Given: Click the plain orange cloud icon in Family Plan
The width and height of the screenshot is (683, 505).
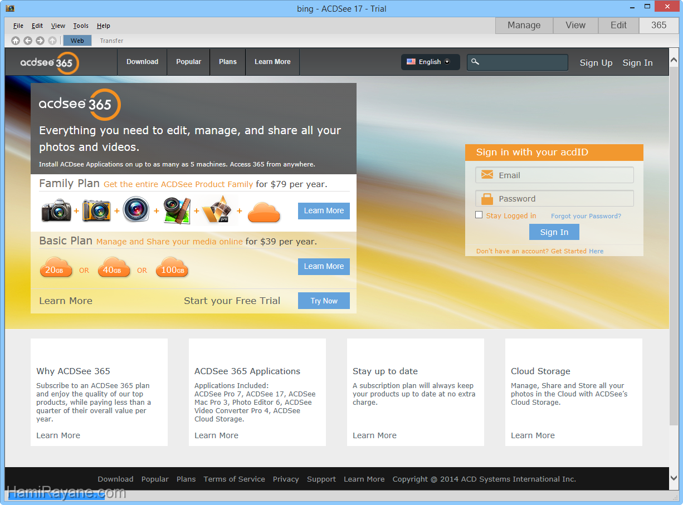Looking at the screenshot, I should 264,212.
